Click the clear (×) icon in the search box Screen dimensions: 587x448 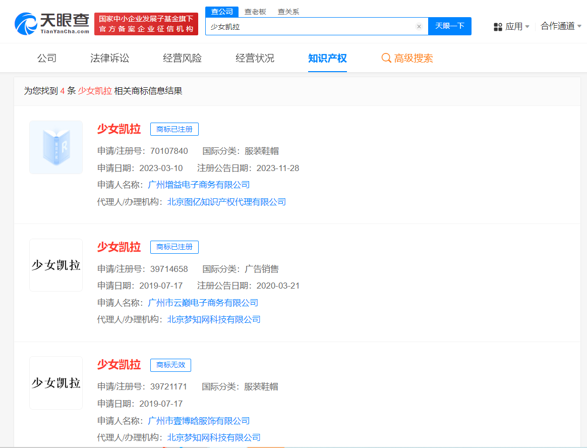tap(419, 26)
